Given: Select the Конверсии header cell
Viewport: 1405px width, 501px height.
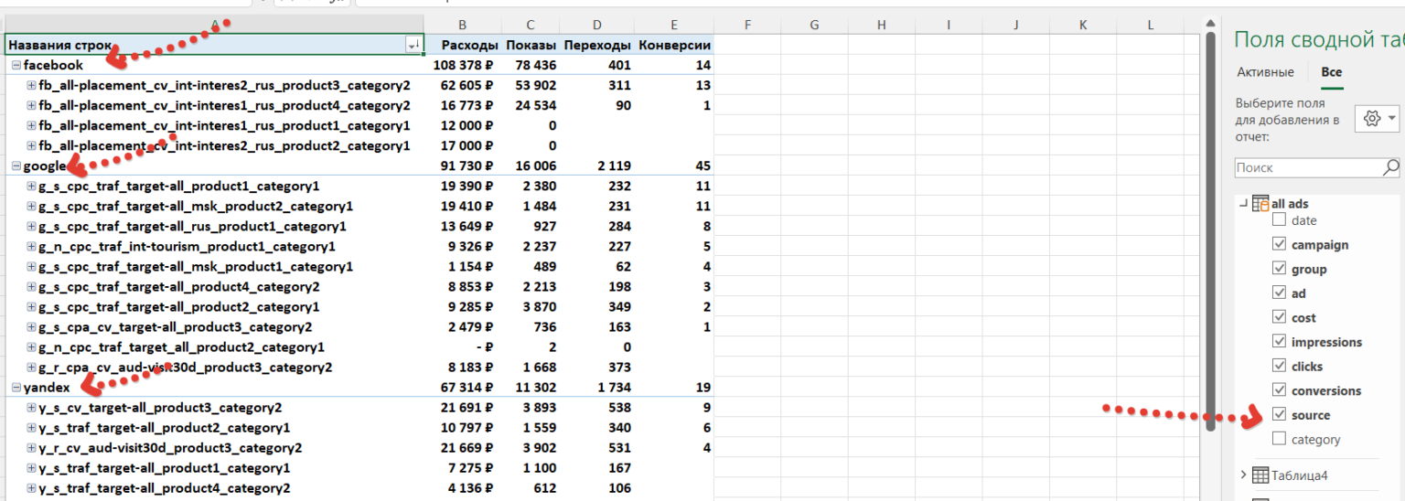Looking at the screenshot, I should 674,45.
